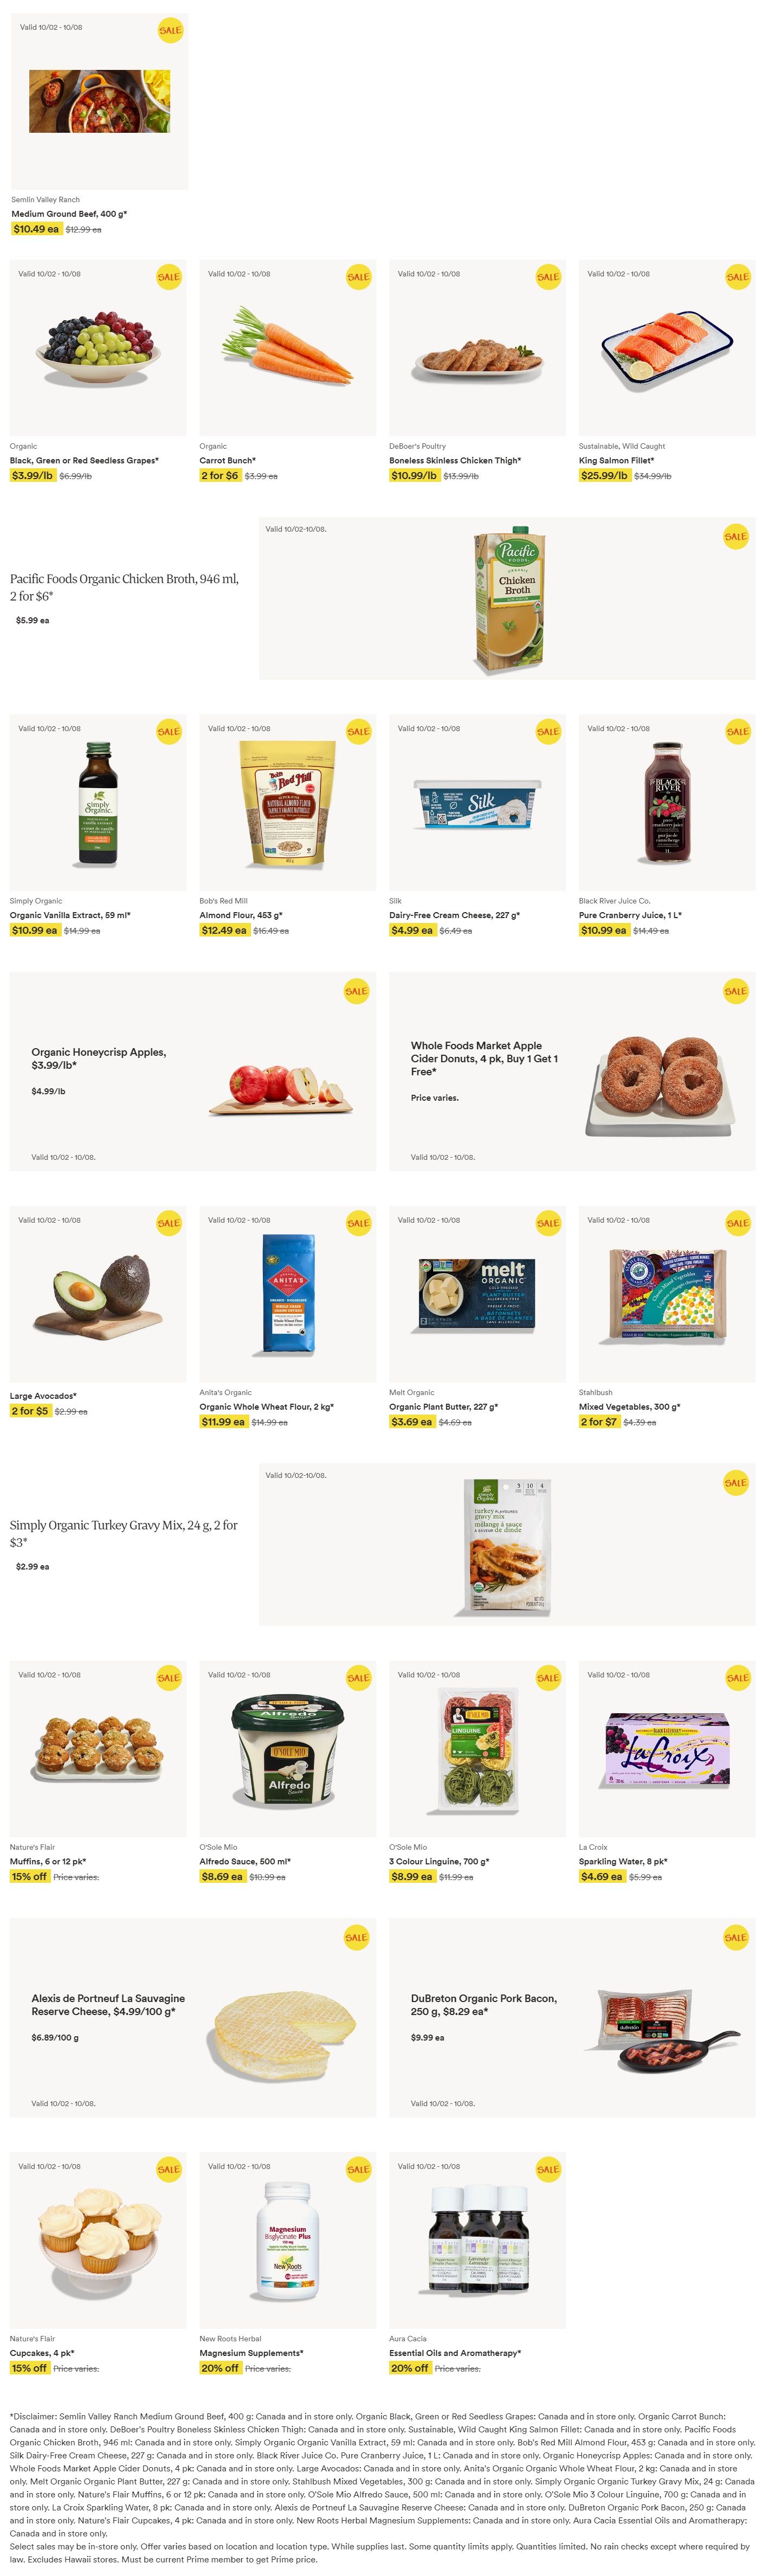The width and height of the screenshot is (773, 2576).
Task: Open the Silk cream cheese product image
Action: tap(477, 804)
